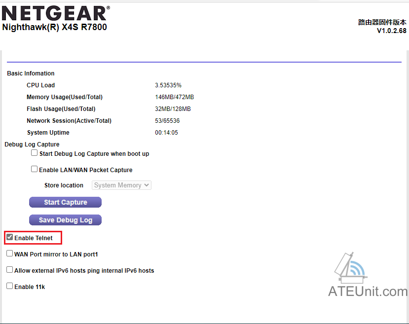Select network session value 53/65536

(x=167, y=121)
